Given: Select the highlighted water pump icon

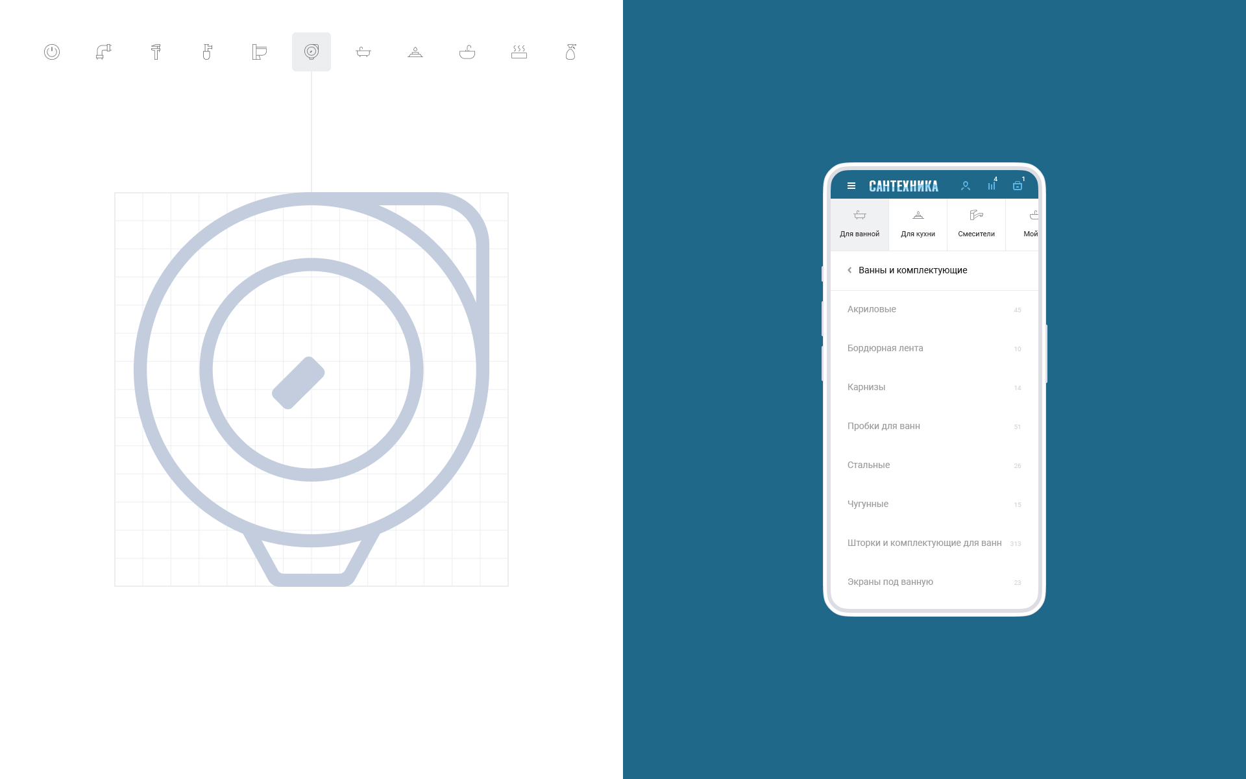Looking at the screenshot, I should point(311,52).
